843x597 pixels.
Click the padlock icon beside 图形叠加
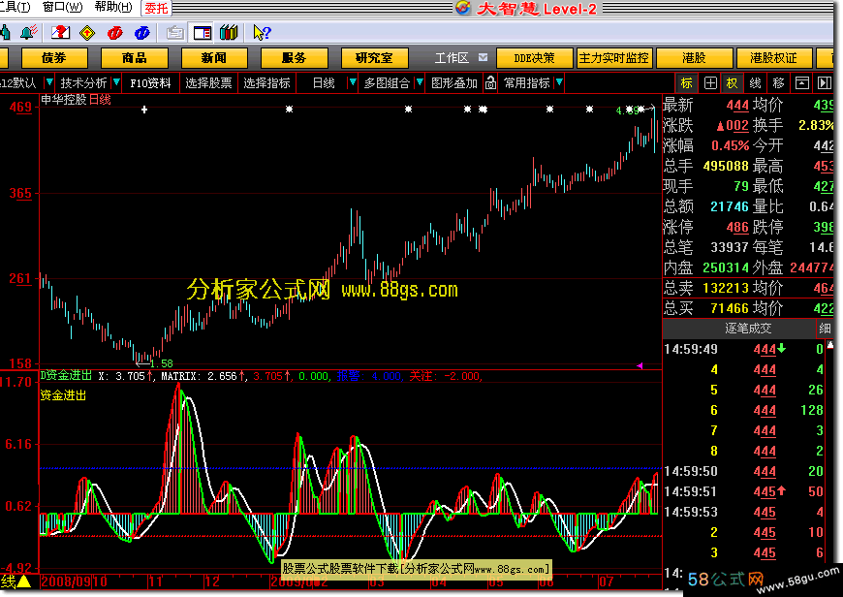pos(490,82)
